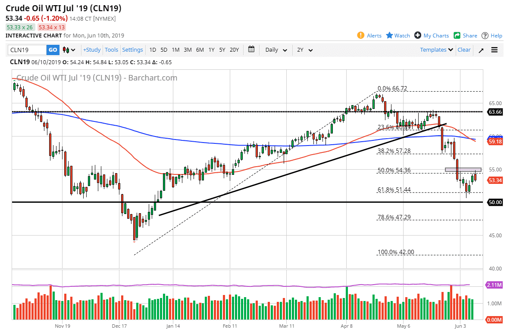Image resolution: width=507 pixels, height=329 pixels.
Task: Expand chart with the pop-out arrow icon
Action: pos(481,50)
